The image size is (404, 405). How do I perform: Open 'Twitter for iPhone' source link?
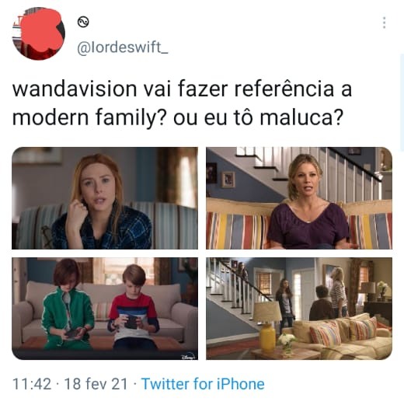point(204,384)
